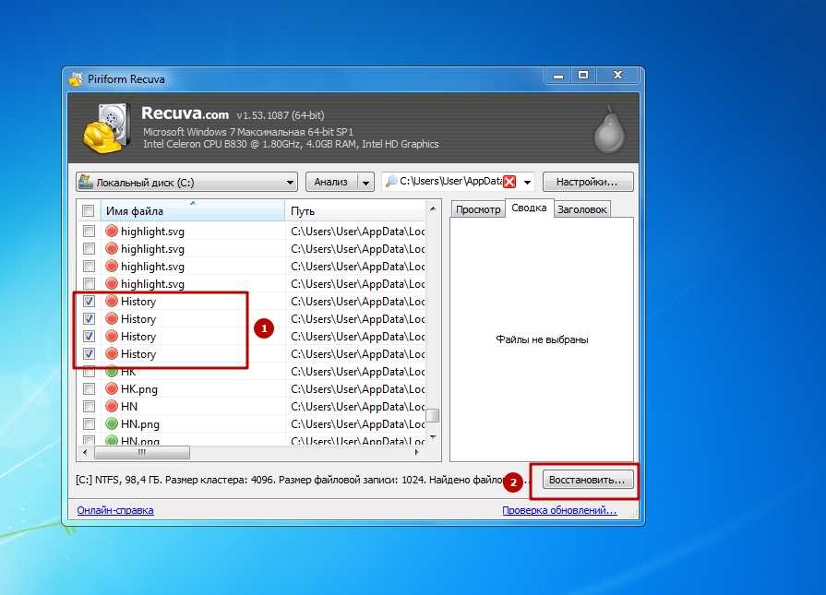Click the red X to clear the path filter
This screenshot has height=595, width=826.
[x=509, y=182]
